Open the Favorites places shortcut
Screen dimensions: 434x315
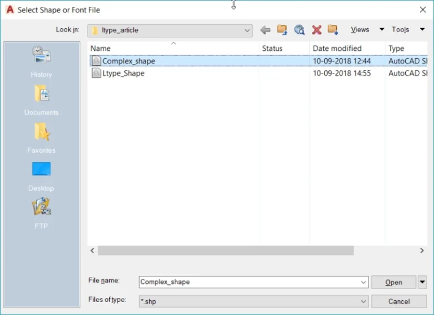[41, 138]
